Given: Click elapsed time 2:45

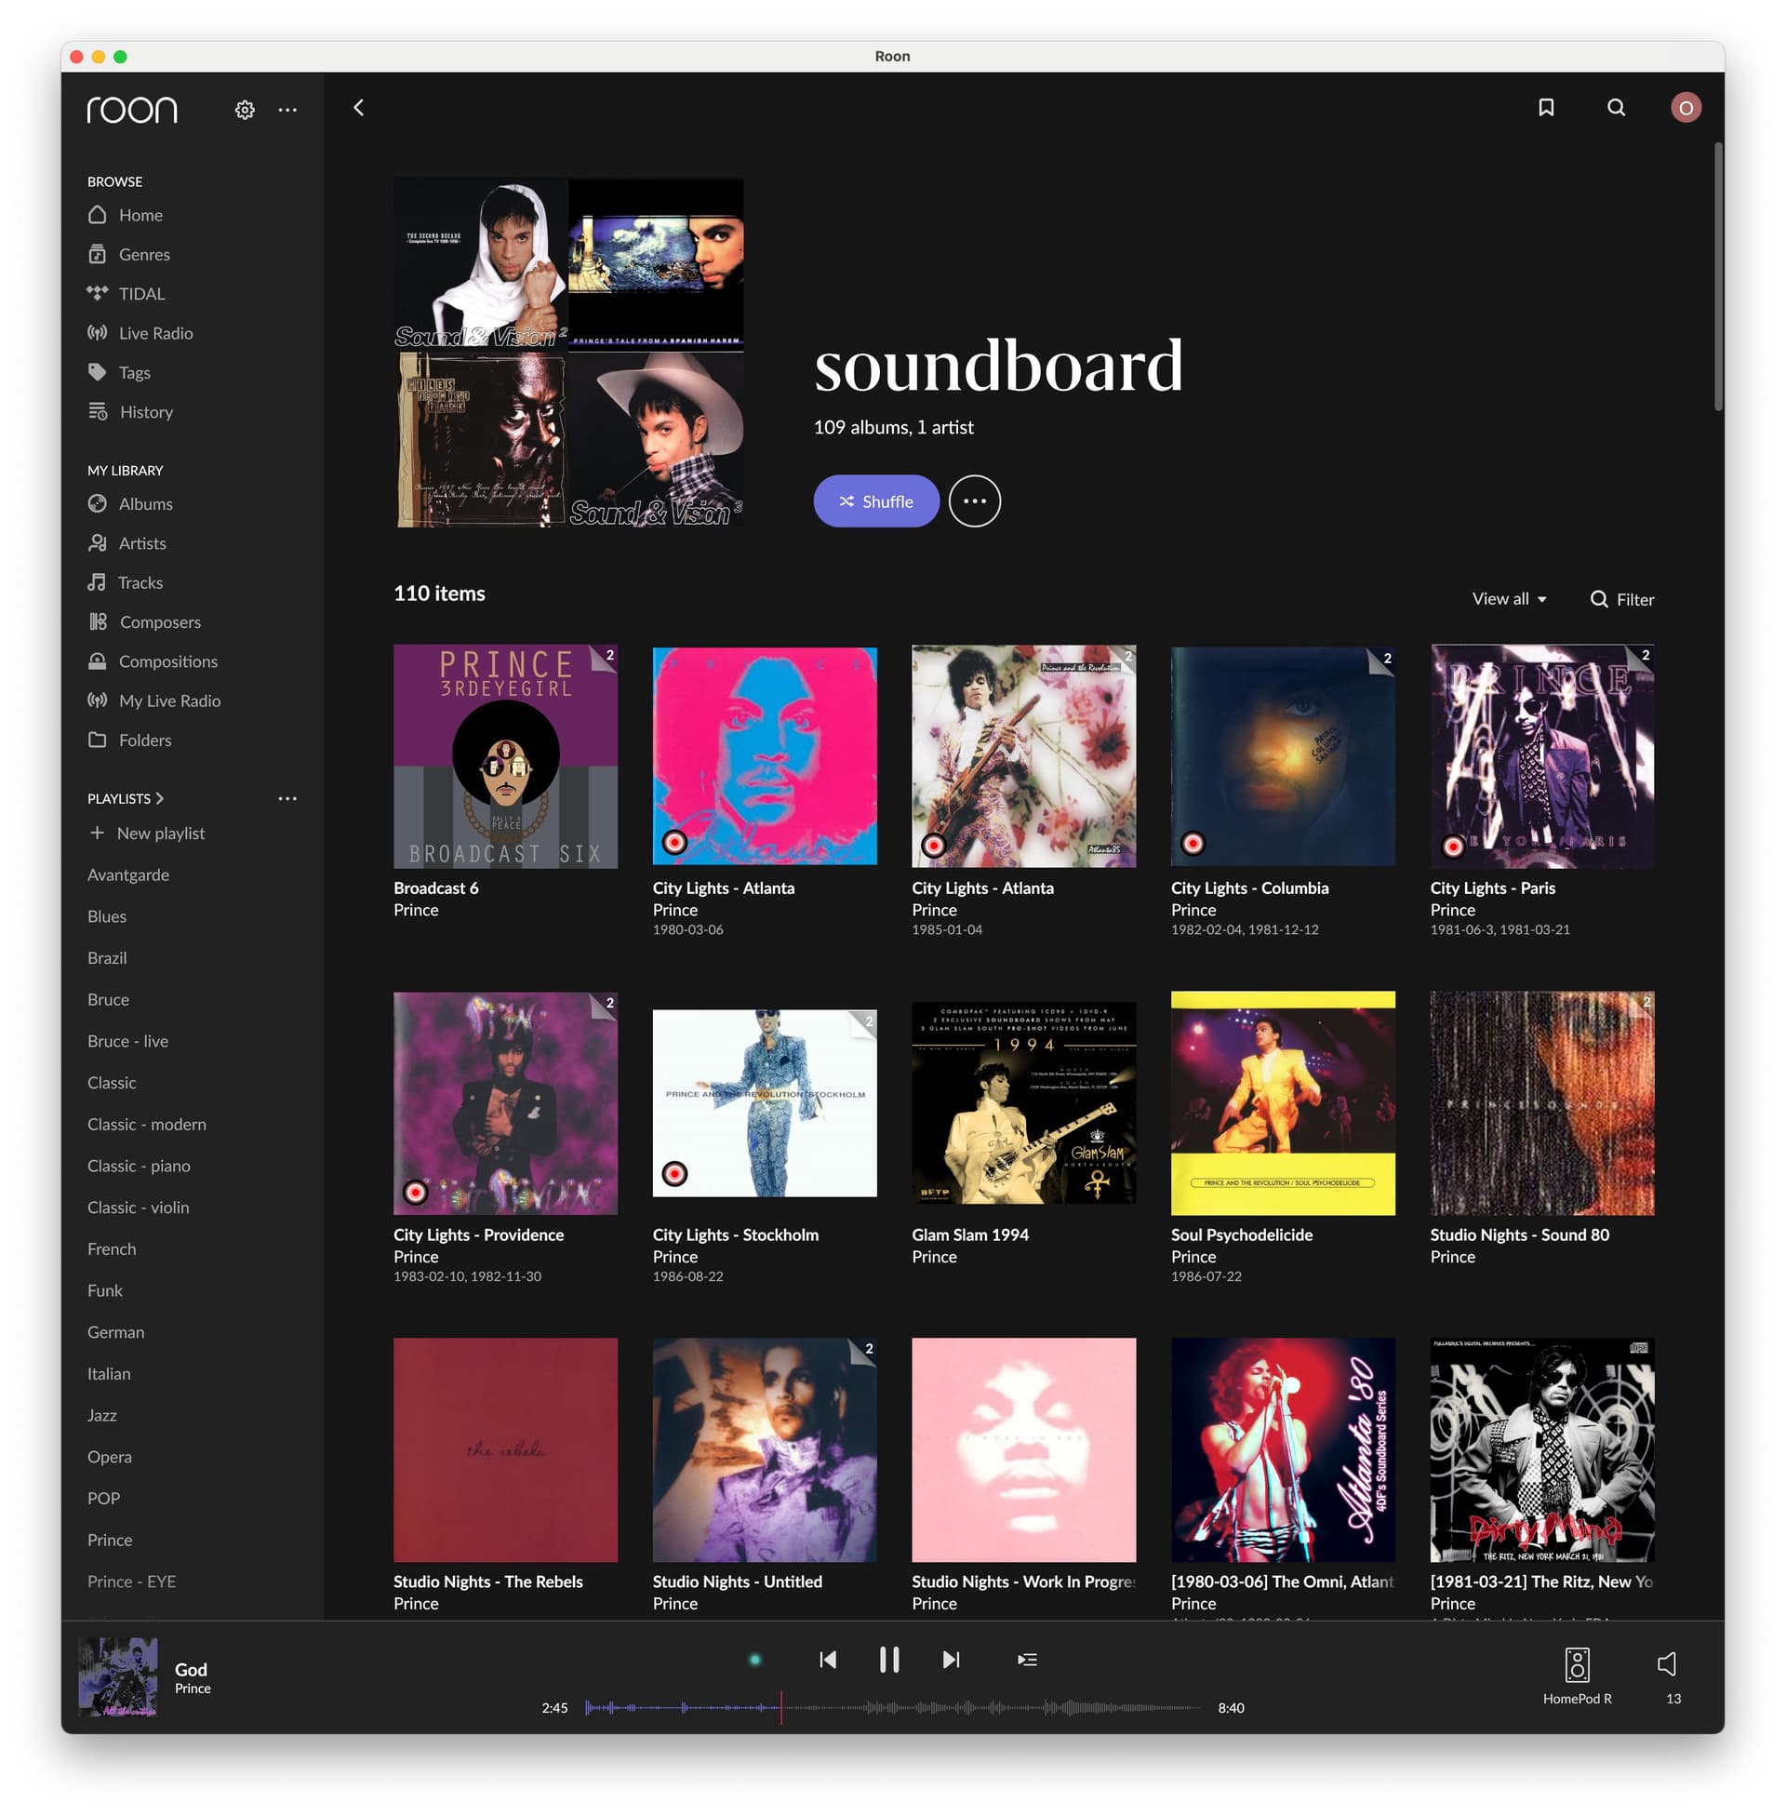Looking at the screenshot, I should pyautogui.click(x=554, y=1708).
